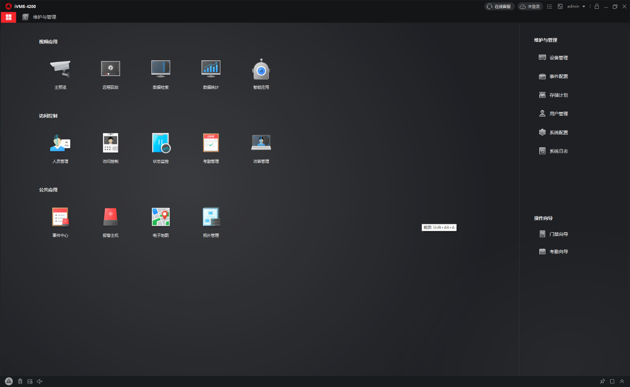630x387 pixels.
Task: Select the red control panel home tab
Action: pos(8,17)
